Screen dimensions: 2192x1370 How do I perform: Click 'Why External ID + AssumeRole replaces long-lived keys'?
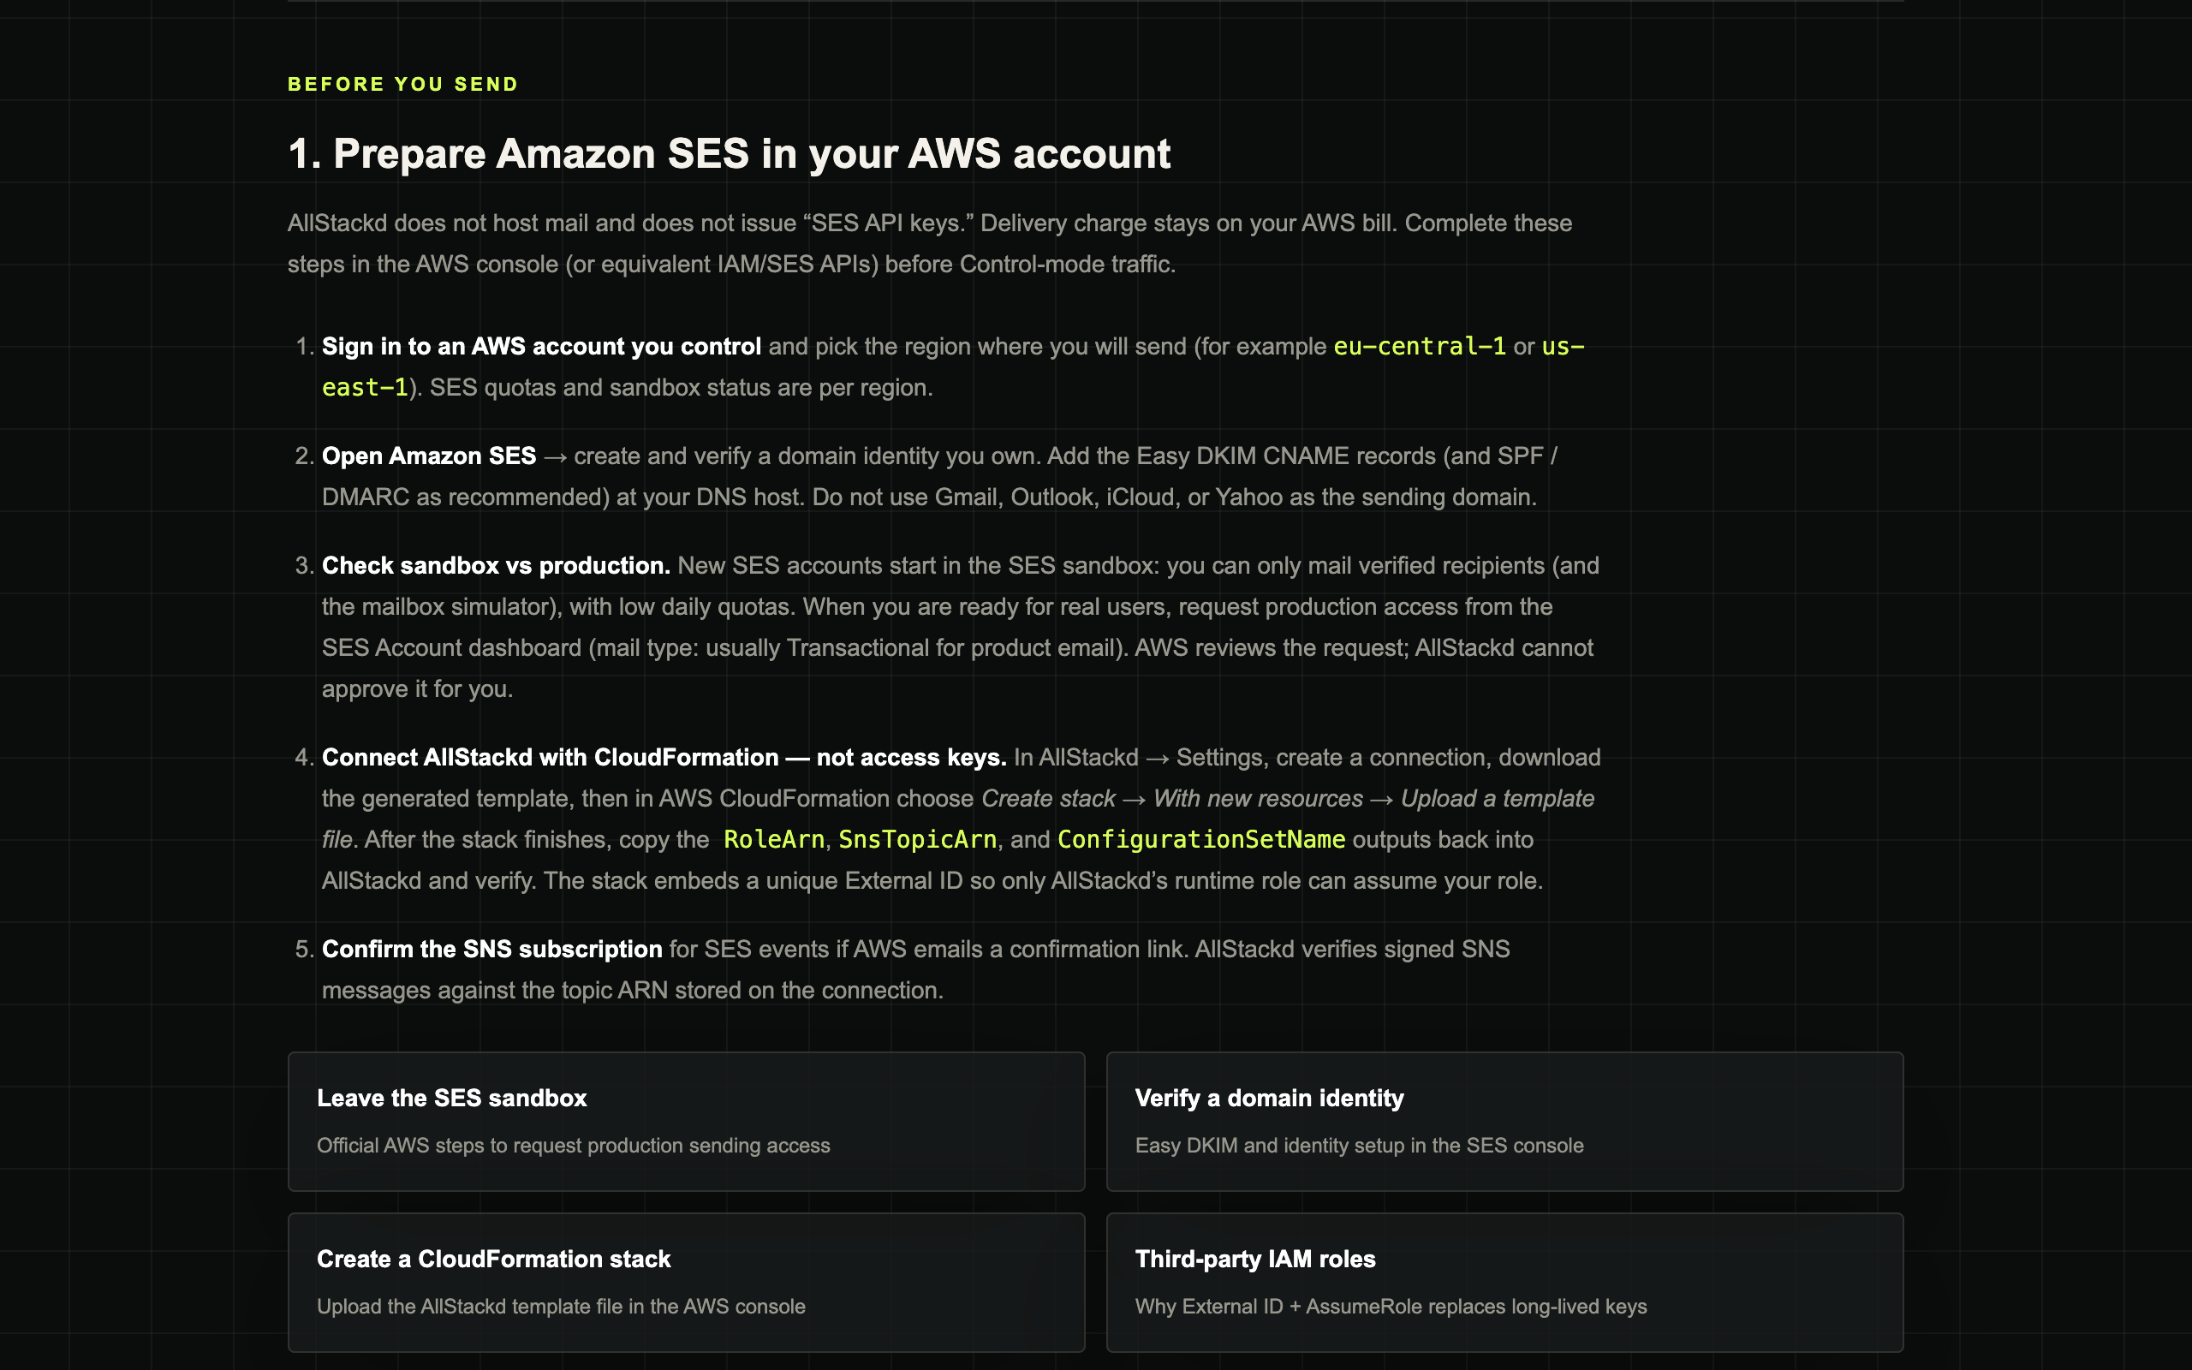coord(1391,1307)
